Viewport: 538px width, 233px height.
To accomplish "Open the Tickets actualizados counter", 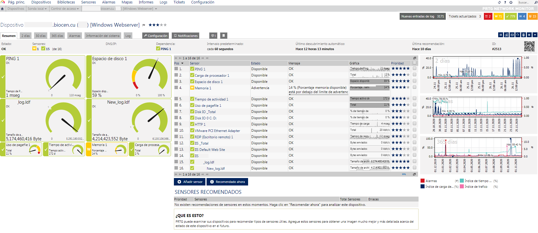I will tap(465, 16).
